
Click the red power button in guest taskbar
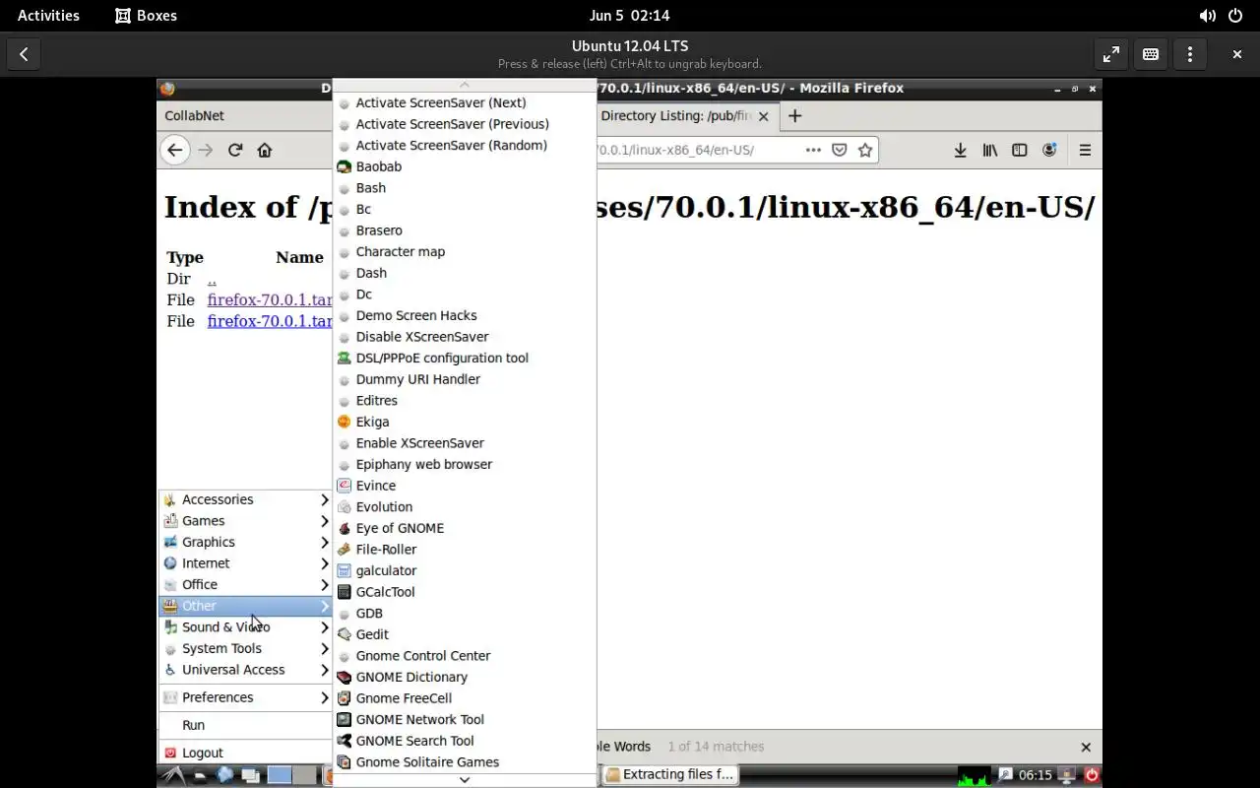coord(1091,775)
